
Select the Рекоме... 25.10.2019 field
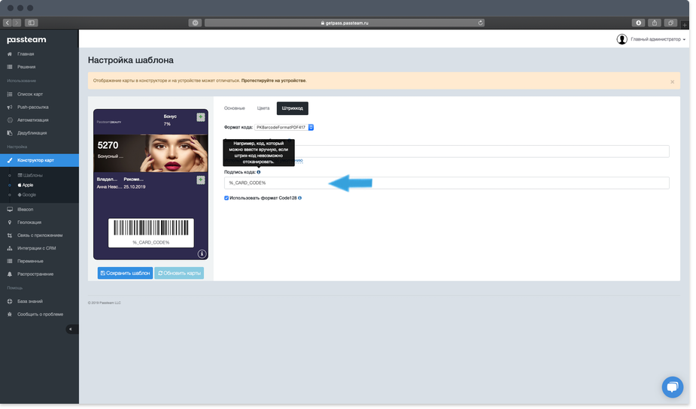[x=135, y=183]
